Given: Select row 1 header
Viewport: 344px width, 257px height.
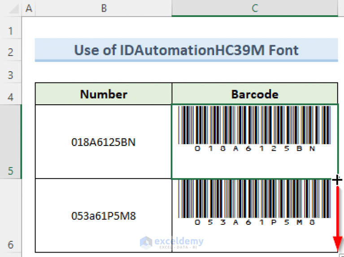Looking at the screenshot, I should coord(10,28).
